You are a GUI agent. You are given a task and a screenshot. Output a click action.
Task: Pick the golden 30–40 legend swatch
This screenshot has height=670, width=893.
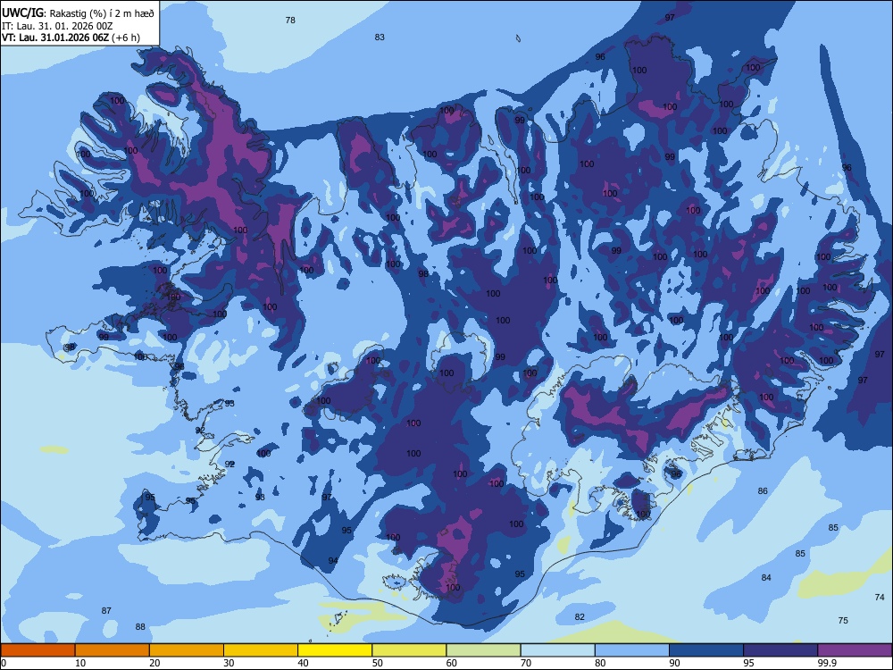(261, 650)
